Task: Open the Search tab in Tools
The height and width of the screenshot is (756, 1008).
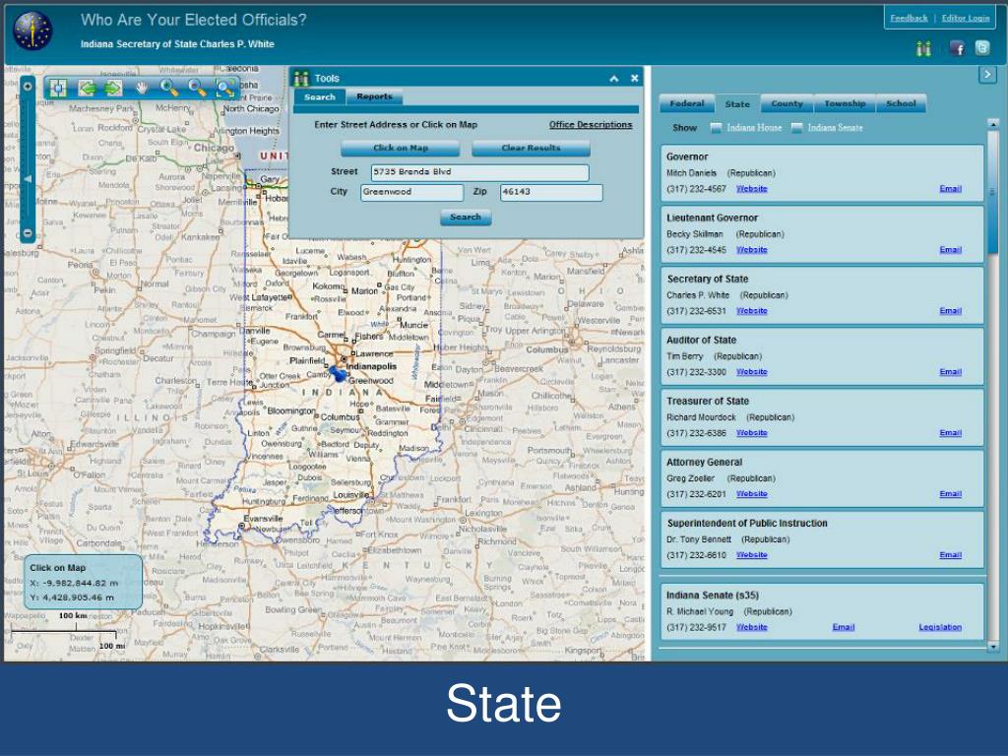Action: pos(320,97)
